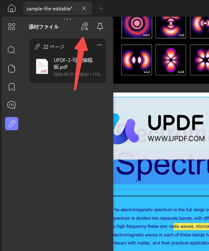209x251 pixels.
Task: Select the attachments paperclip sidebar icon
Action: [x=12, y=124]
